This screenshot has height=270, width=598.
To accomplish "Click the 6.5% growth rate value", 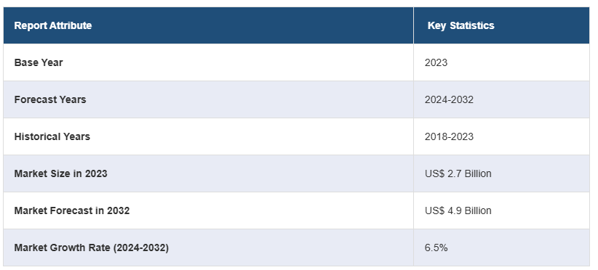I will pyautogui.click(x=436, y=247).
